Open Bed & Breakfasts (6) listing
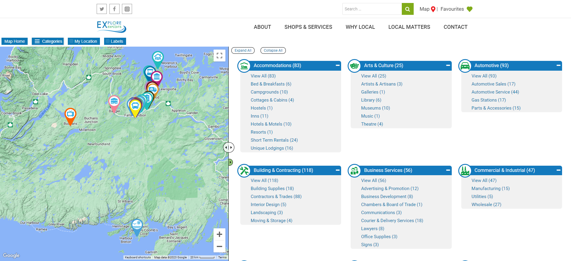 click(x=271, y=84)
